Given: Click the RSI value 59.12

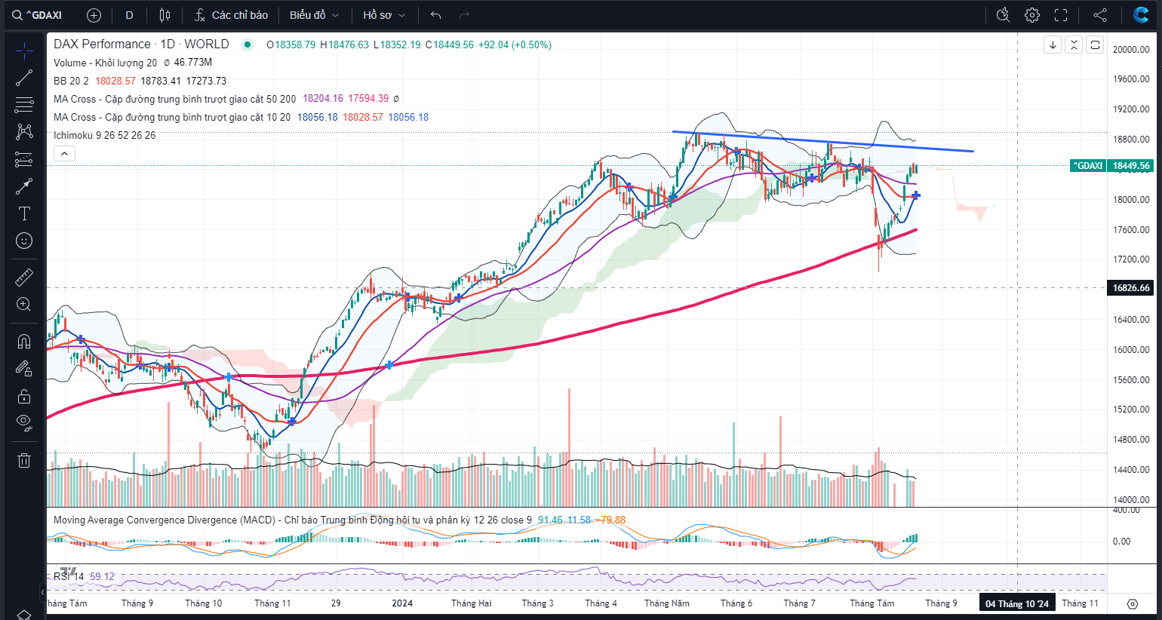Looking at the screenshot, I should click(x=102, y=576).
